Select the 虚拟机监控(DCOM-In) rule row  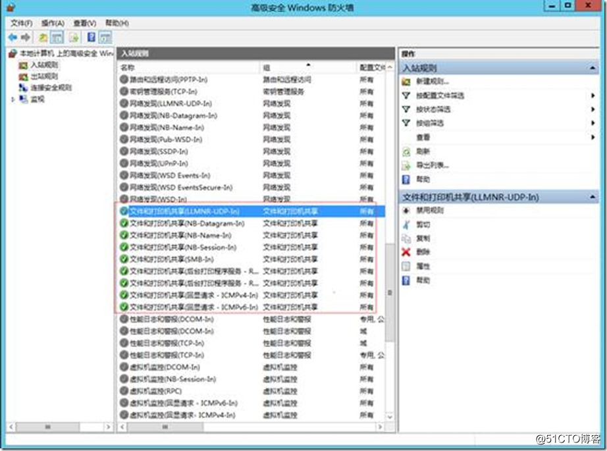click(x=251, y=367)
